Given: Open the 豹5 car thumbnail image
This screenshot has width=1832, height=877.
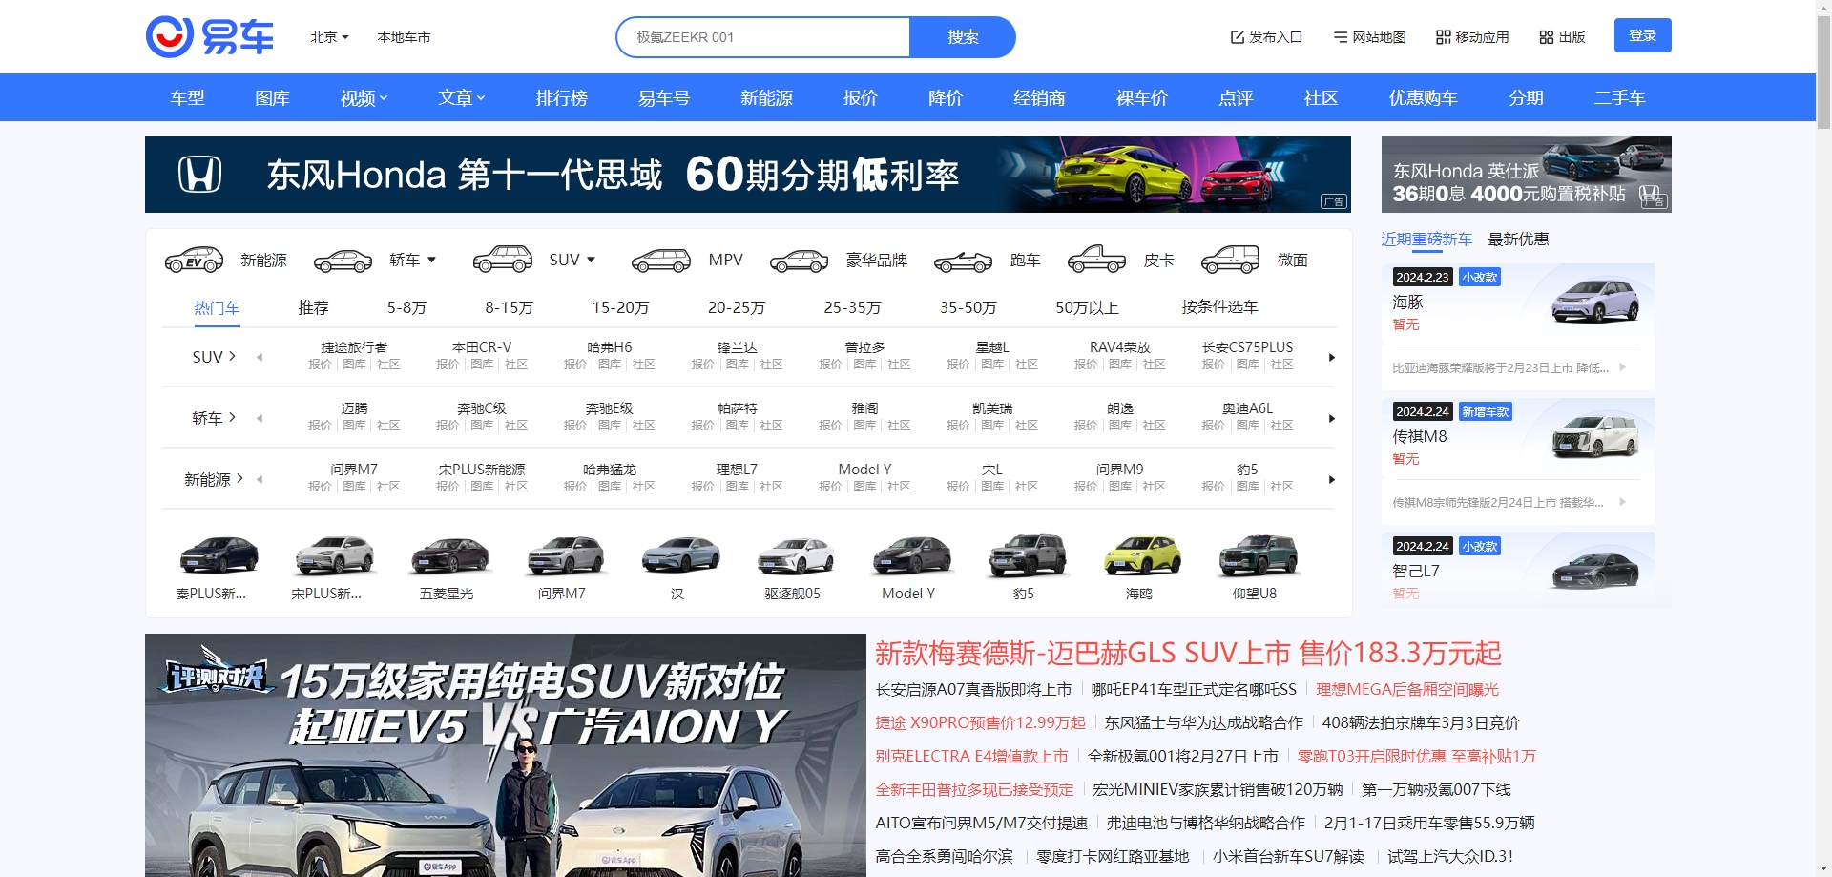Looking at the screenshot, I should 1028,555.
